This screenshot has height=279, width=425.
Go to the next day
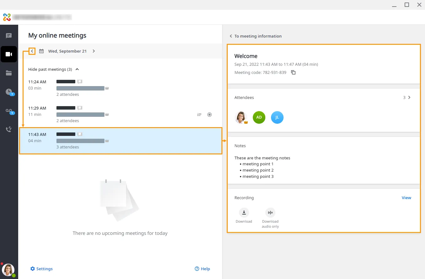pos(94,51)
